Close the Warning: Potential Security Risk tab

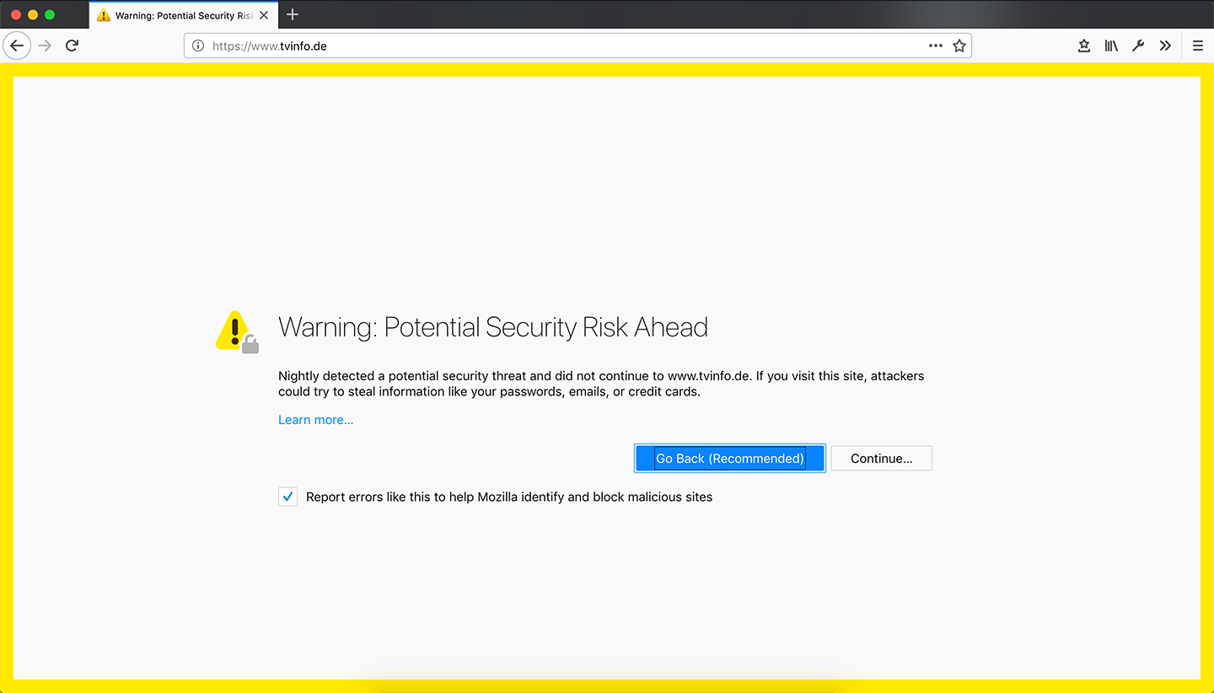tap(264, 15)
